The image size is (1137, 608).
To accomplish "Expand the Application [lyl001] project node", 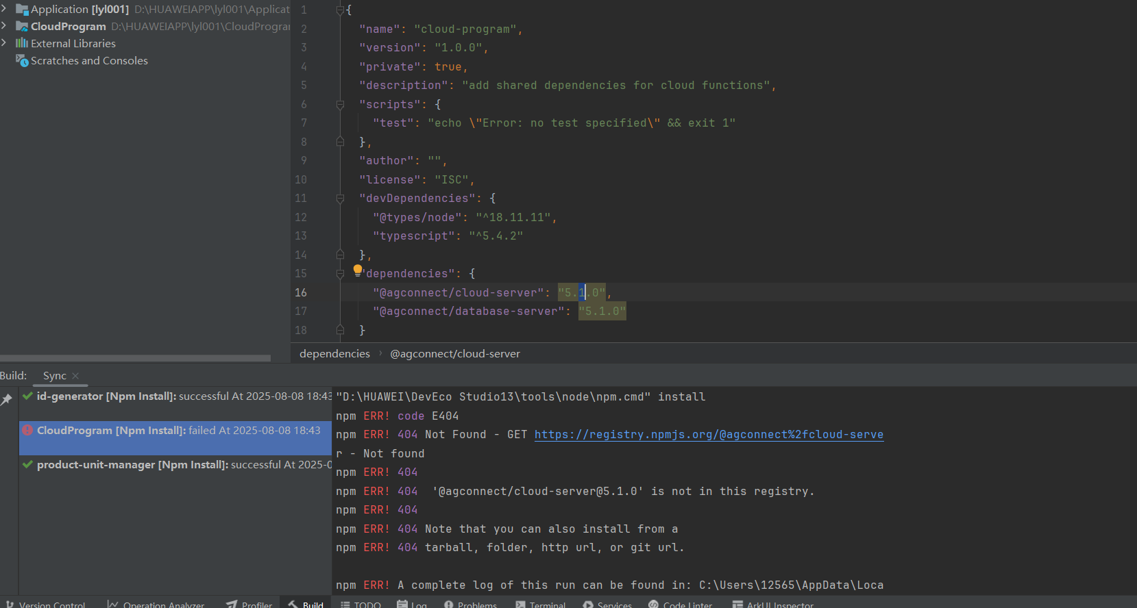I will (4, 9).
